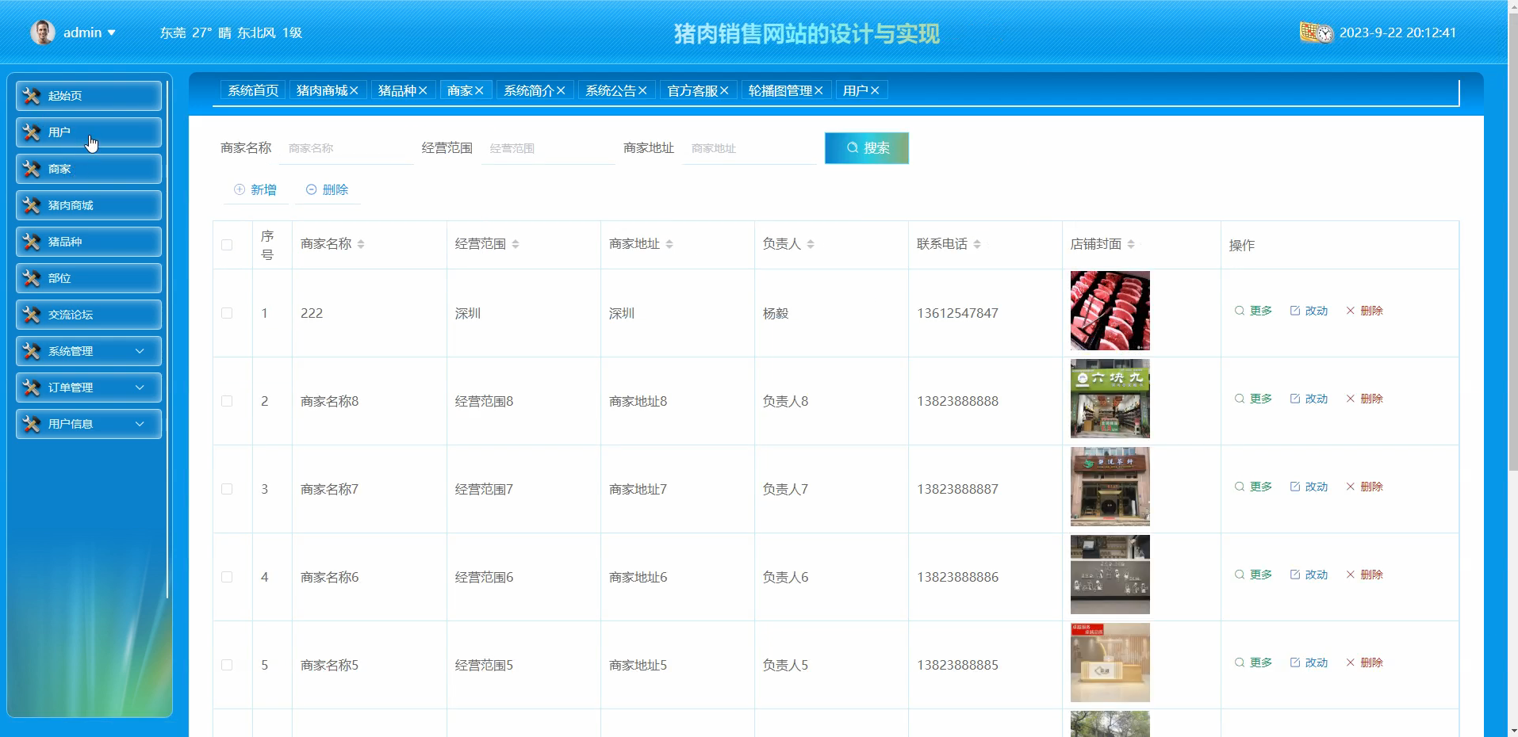
Task: Click 更多 for 商家名称5
Action: point(1254,663)
